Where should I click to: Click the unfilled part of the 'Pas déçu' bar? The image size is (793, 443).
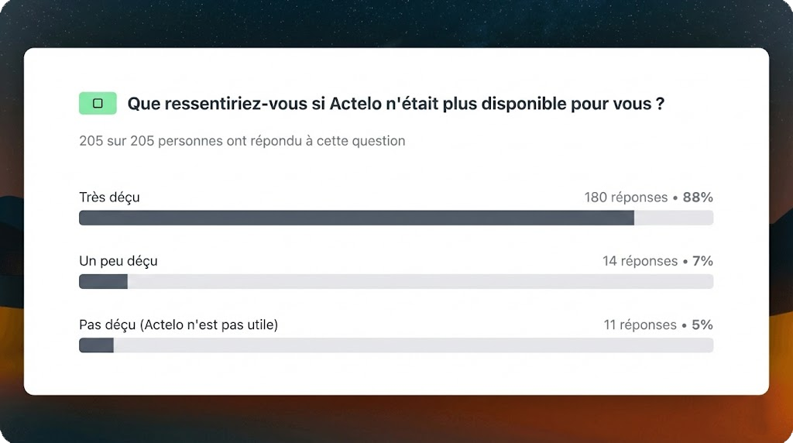410,345
